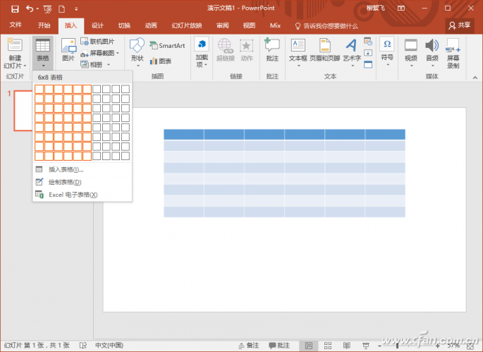The height and width of the screenshot is (352, 483).
Task: Insert date and time icon
Action: (368, 42)
